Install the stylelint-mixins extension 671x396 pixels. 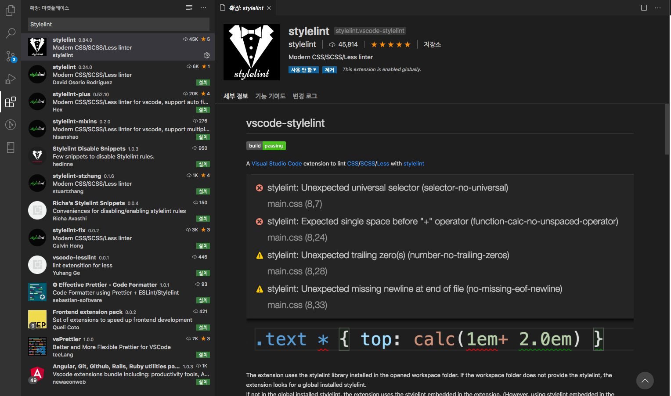[203, 137]
